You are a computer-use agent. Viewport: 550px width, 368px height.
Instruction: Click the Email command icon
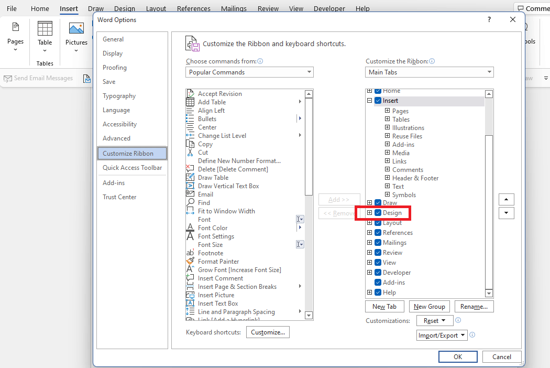click(190, 194)
